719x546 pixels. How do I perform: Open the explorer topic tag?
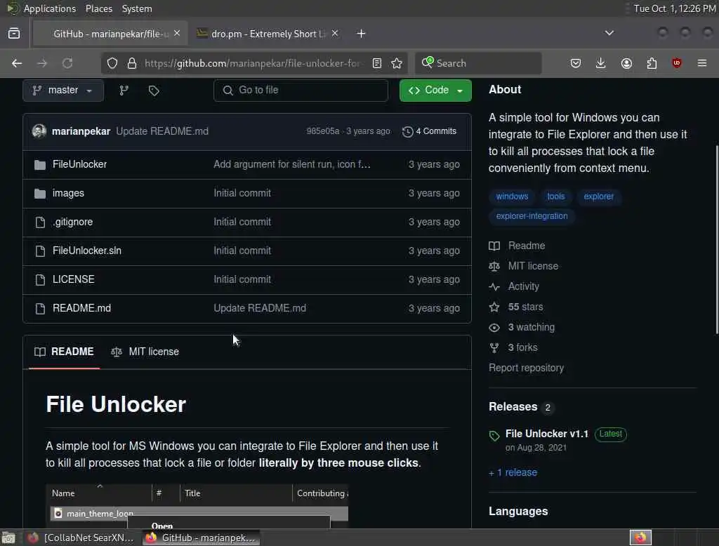598,197
